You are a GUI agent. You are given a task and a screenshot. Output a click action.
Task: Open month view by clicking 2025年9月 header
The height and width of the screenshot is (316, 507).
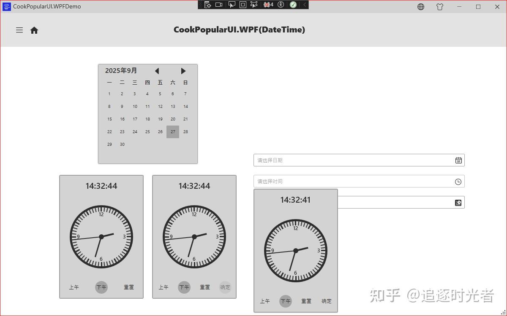(x=121, y=70)
